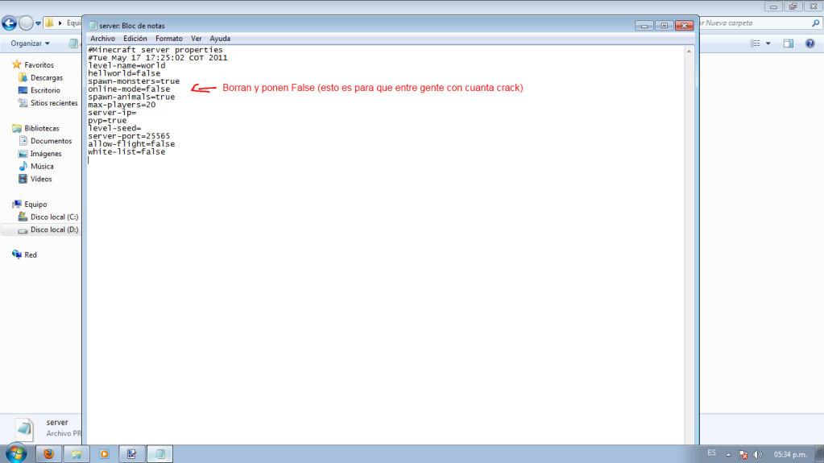The image size is (824, 463).
Task: Select Bibliotecas in the navigation pane
Action: point(42,128)
